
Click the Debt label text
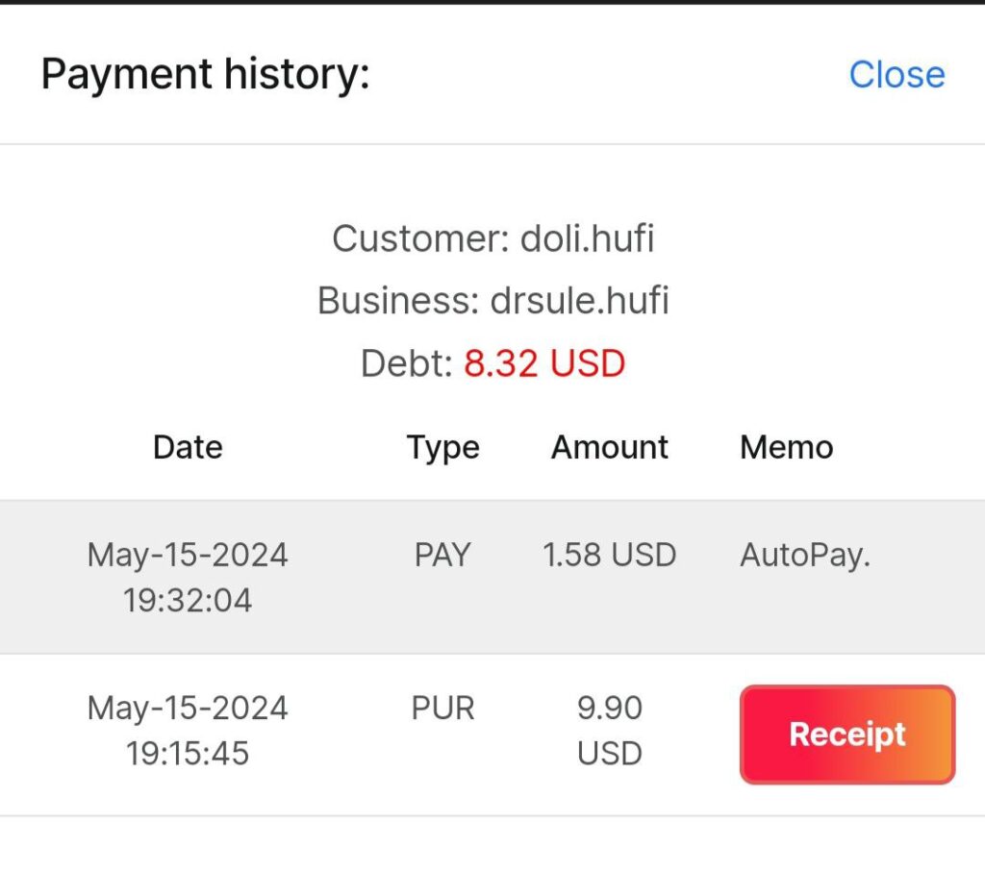[x=406, y=363]
